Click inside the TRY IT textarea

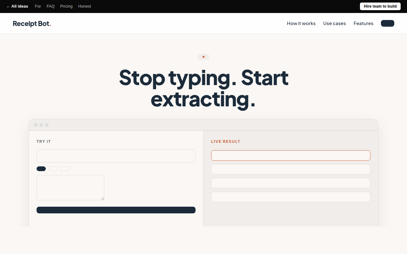[70, 188]
